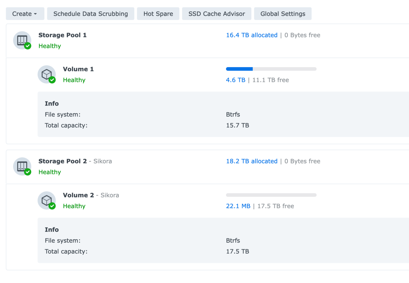This screenshot has height=283, width=409.
Task: Select the Volume 2 Sikora title
Action: 91,195
